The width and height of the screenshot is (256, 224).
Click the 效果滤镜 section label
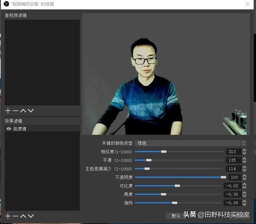click(x=13, y=121)
